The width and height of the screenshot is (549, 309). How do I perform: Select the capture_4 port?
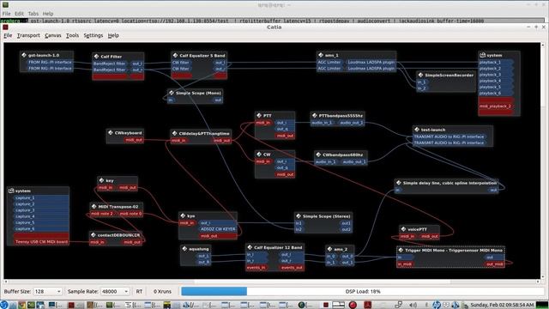click(41, 216)
